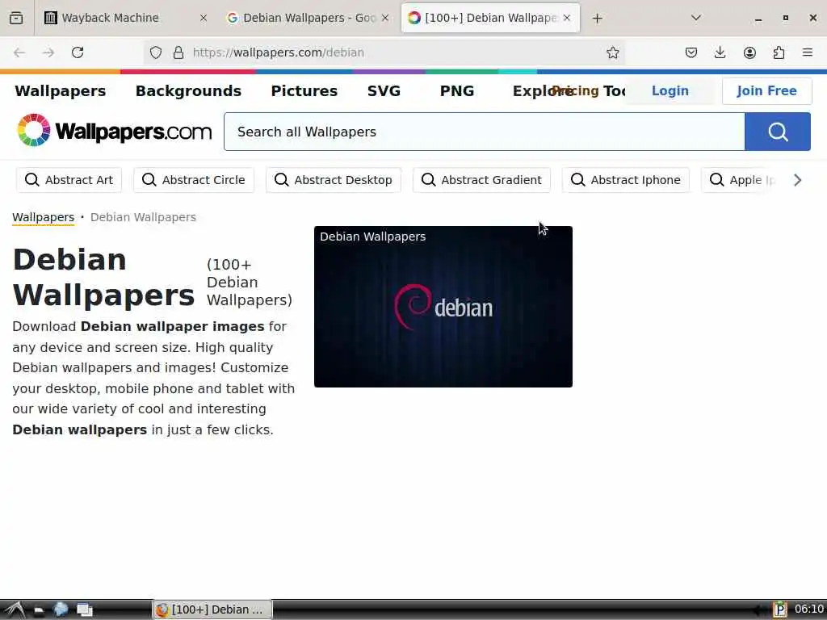
Task: Click the 06:10 clock
Action: 809,610
